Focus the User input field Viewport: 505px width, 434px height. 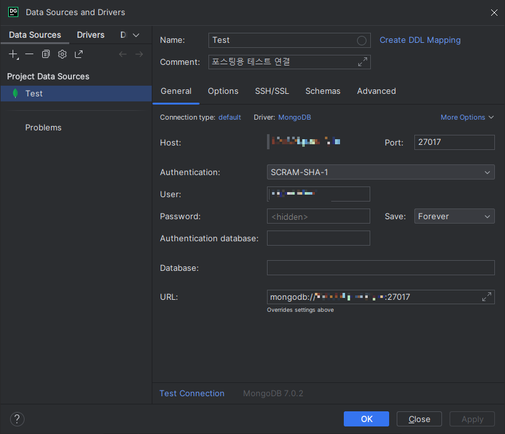point(319,194)
